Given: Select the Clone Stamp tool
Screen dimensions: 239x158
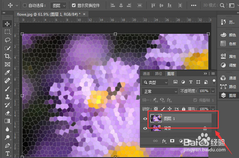Looking at the screenshot, I should [7, 97].
